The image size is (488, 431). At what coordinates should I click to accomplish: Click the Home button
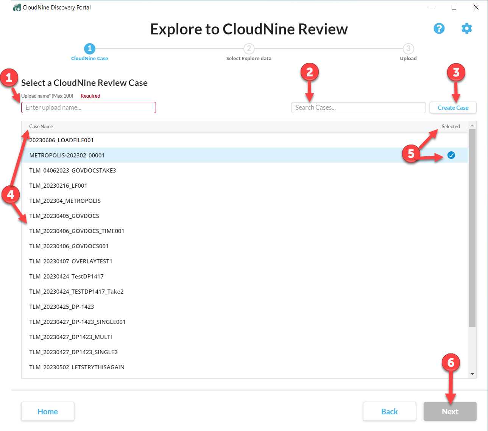pos(48,411)
